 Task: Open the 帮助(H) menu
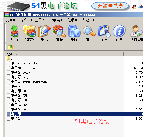click(x=88, y=20)
